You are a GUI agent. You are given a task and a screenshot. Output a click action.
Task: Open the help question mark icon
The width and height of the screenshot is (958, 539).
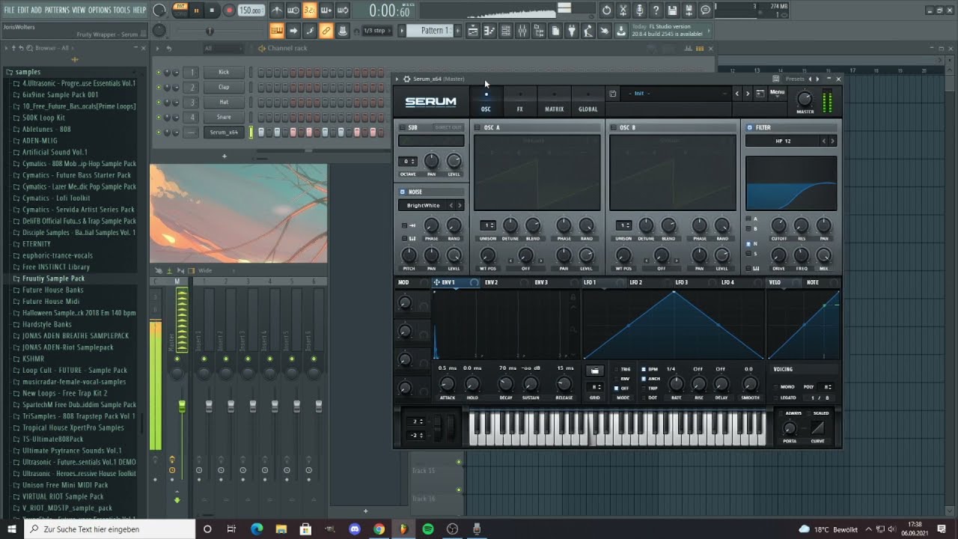point(656,10)
